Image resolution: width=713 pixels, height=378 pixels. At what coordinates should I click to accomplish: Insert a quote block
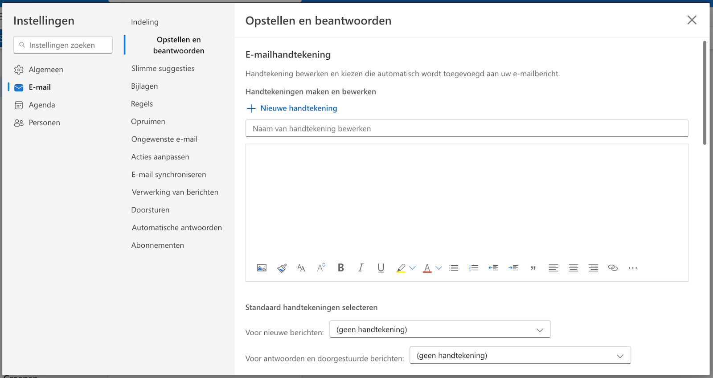point(533,268)
